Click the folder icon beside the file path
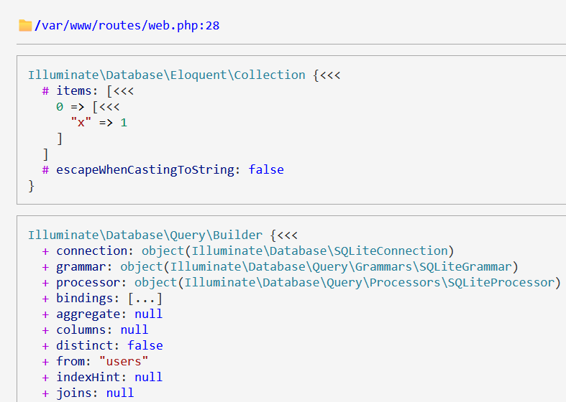 25,26
